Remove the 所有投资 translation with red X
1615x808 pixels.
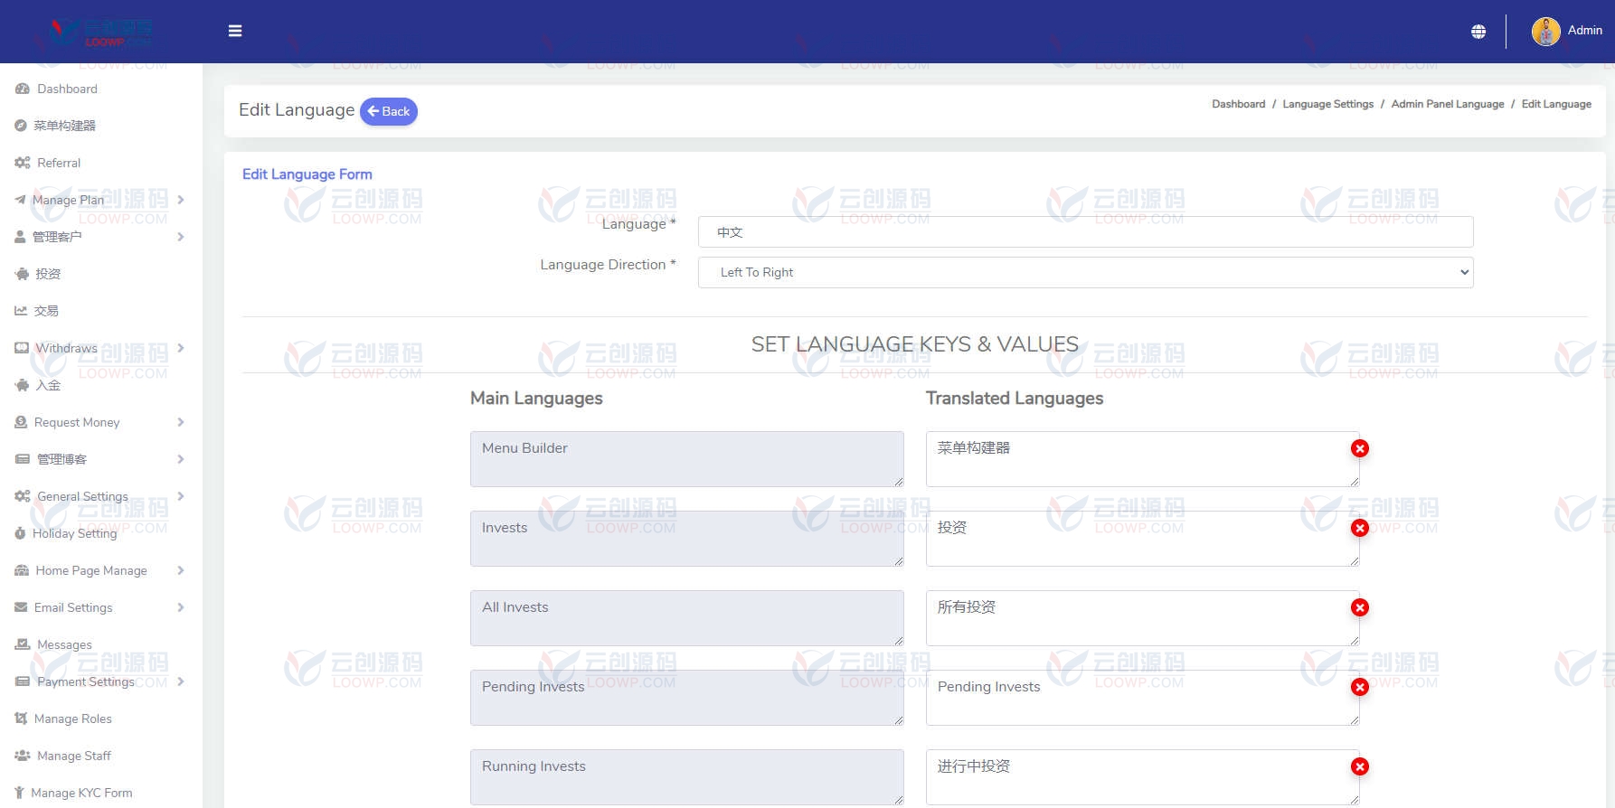[1360, 607]
